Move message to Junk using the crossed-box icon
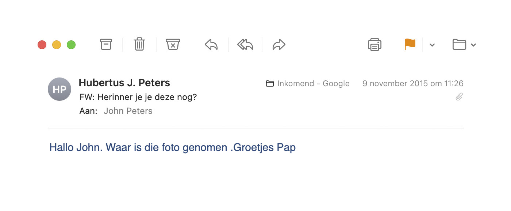The height and width of the screenshot is (211, 511). coord(173,44)
